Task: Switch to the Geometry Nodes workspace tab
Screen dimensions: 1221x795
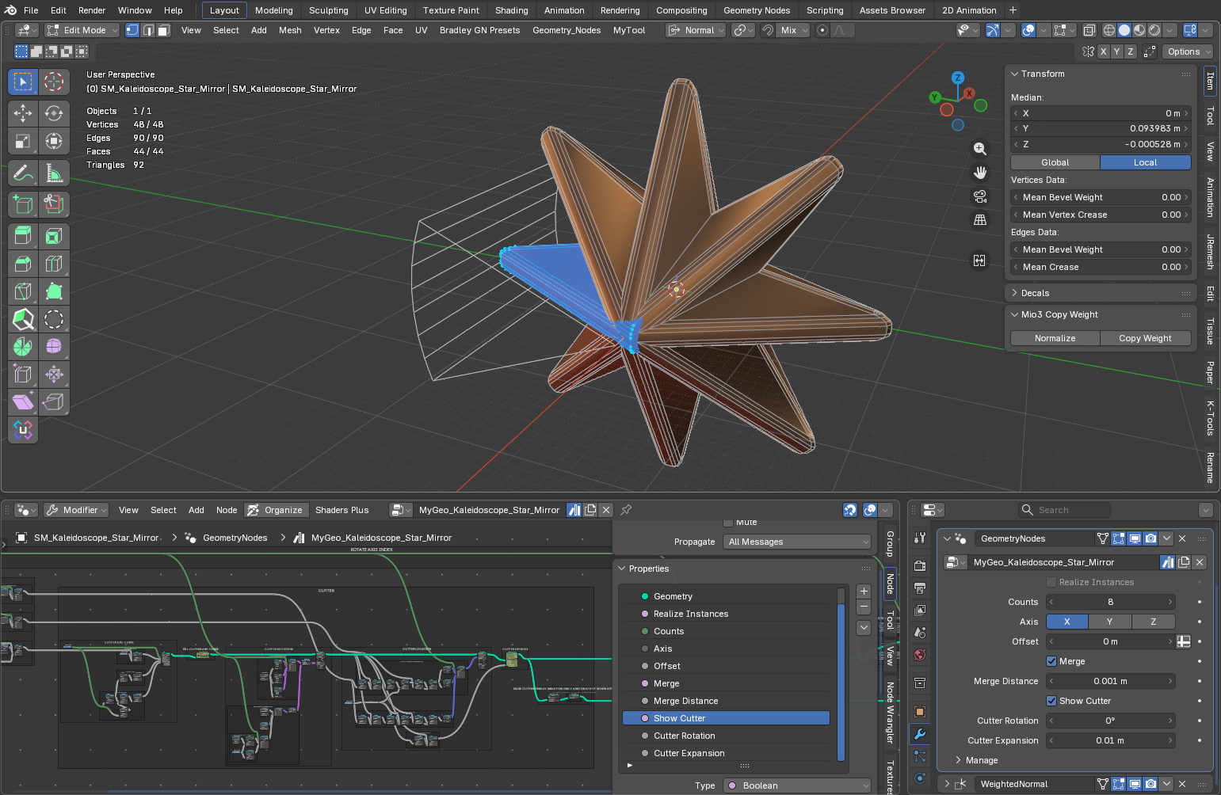Action: 757,10
